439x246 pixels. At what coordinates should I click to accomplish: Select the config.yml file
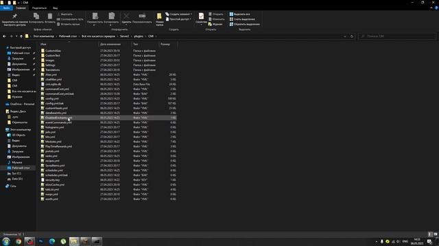pyautogui.click(x=52, y=98)
